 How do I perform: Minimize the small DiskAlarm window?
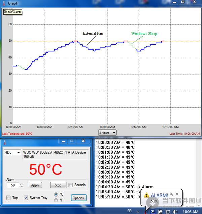point(63,141)
